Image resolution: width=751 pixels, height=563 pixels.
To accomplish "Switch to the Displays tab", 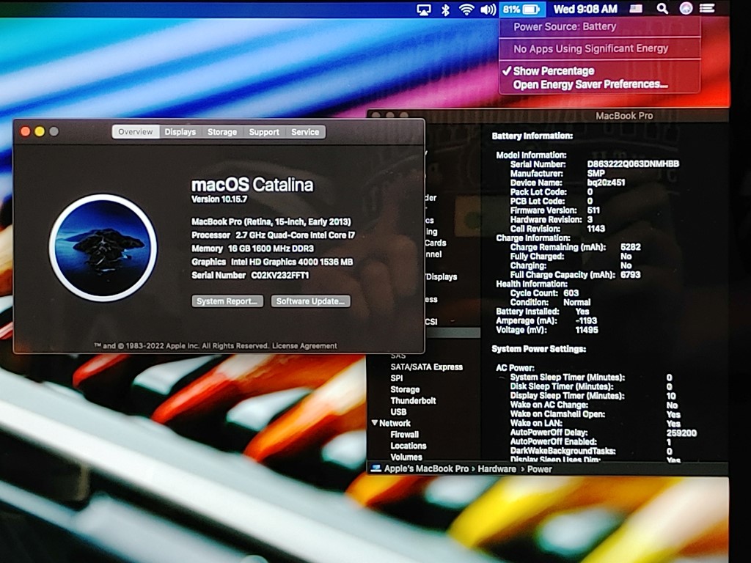I will (x=180, y=132).
